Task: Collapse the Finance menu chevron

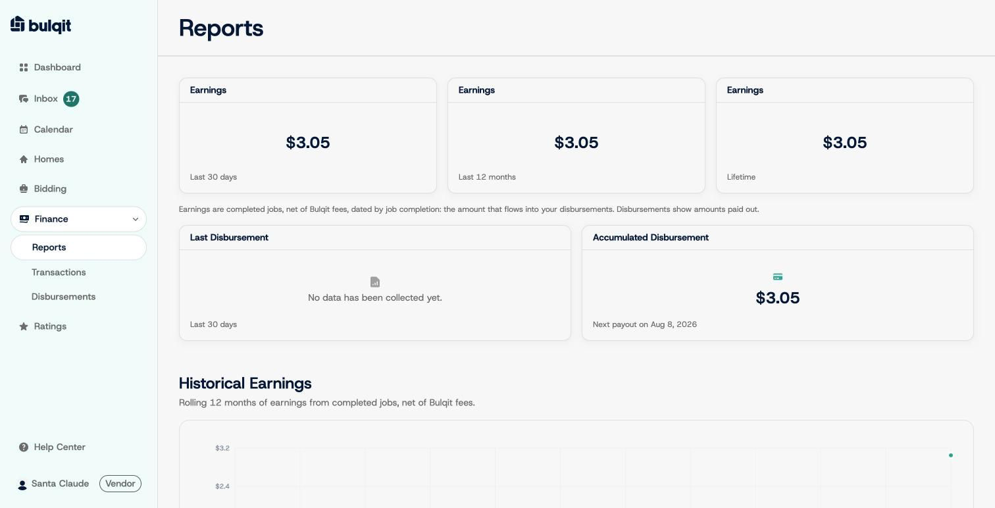Action: [x=136, y=219]
